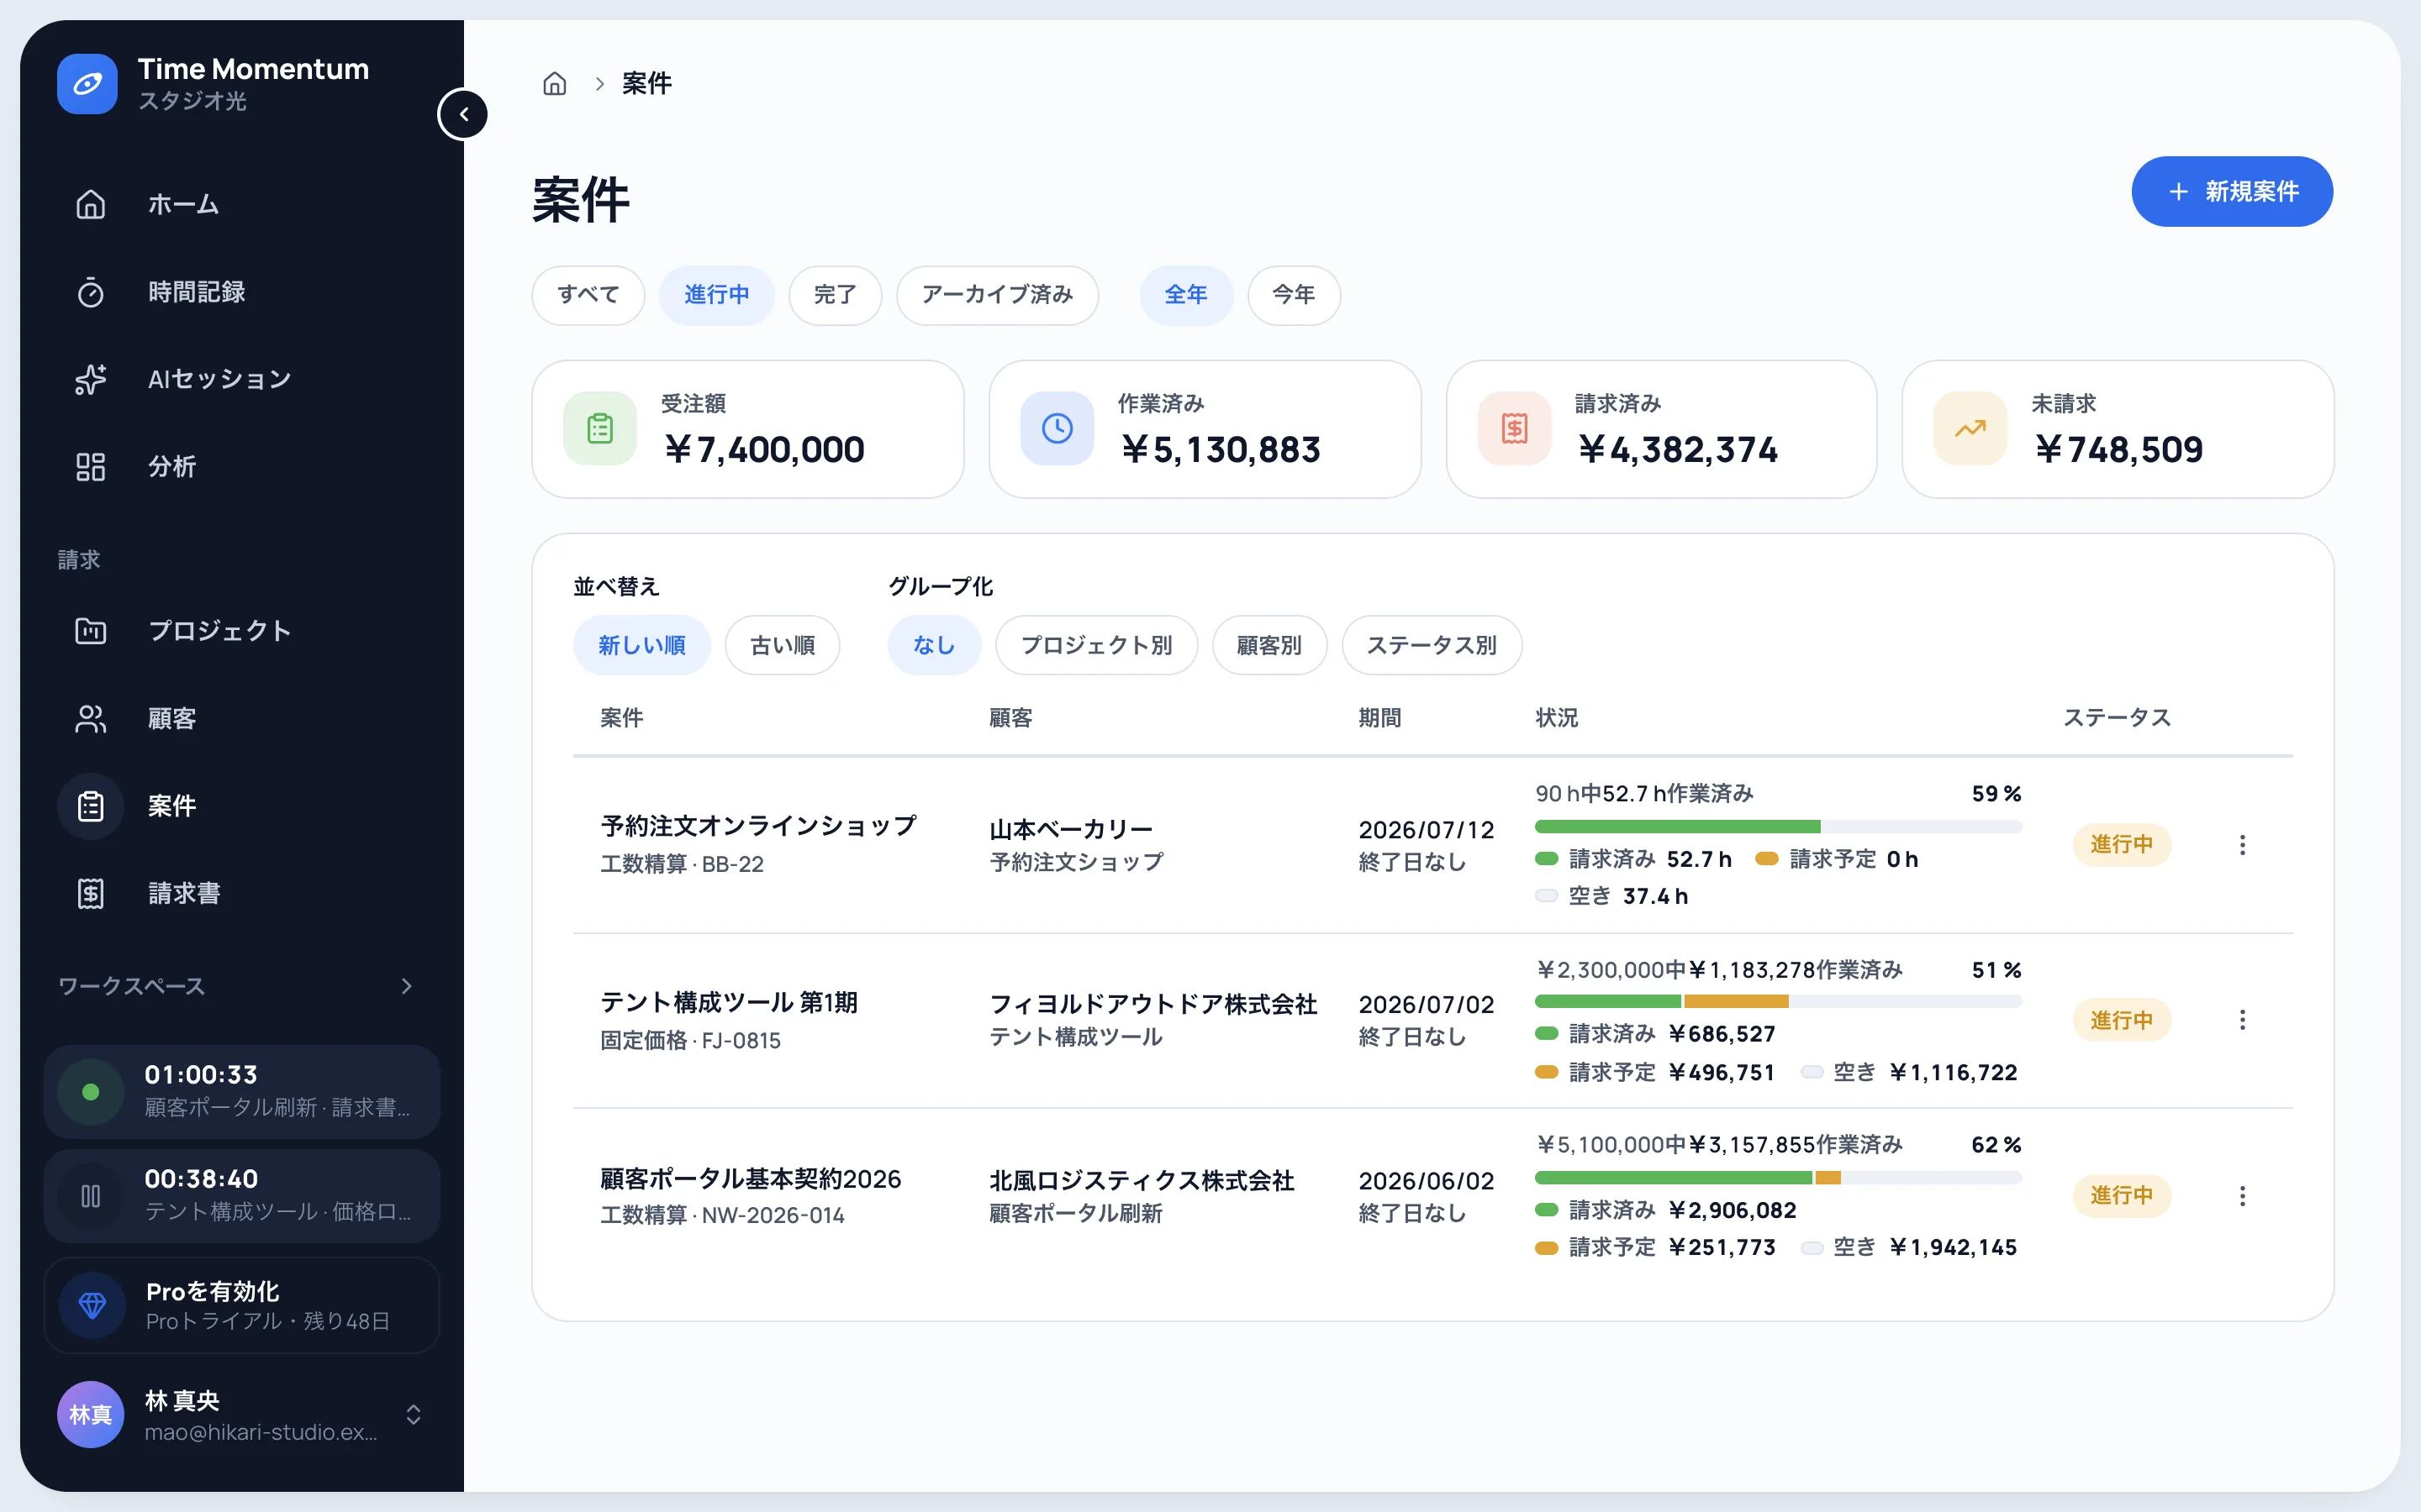This screenshot has height=1512, width=2421.
Task: Click the breadcrumb home icon
Action: tap(554, 84)
